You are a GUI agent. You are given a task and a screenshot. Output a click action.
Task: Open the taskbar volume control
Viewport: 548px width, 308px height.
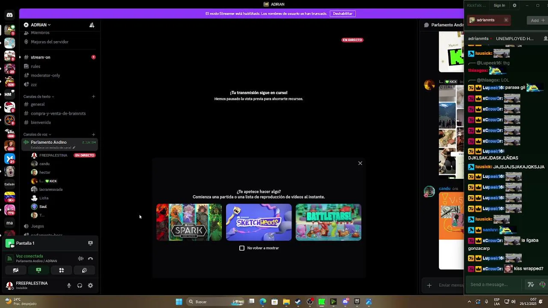[x=513, y=302]
